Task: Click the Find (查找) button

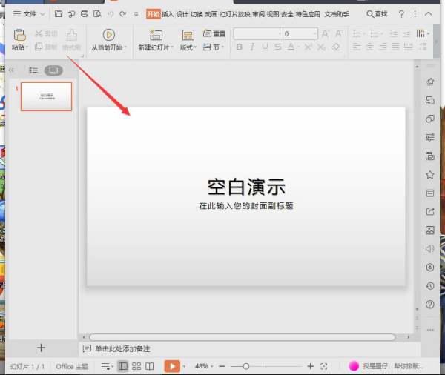Action: tap(377, 13)
